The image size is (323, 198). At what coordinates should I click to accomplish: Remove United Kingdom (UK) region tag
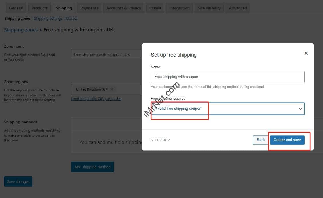[x=112, y=89]
